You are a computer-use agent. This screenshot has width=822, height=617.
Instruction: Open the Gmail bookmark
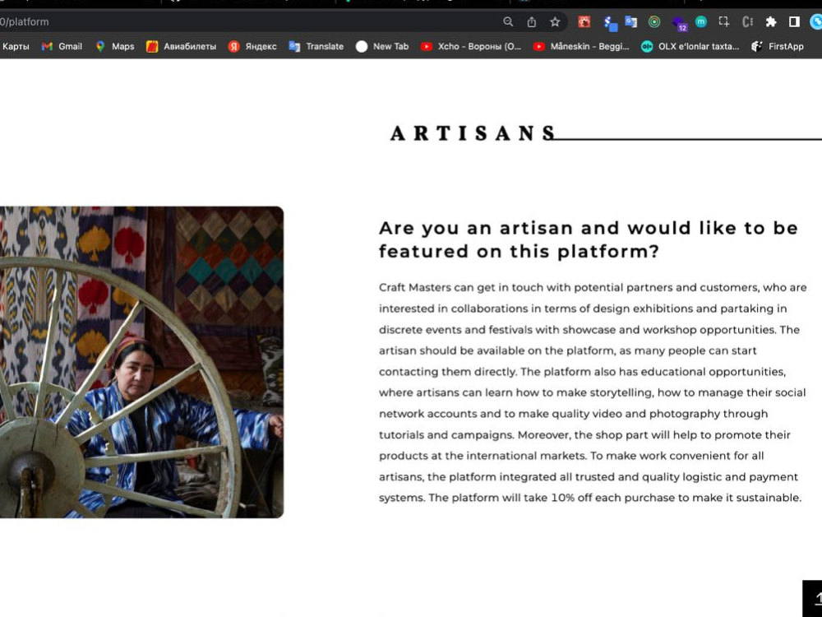click(62, 46)
